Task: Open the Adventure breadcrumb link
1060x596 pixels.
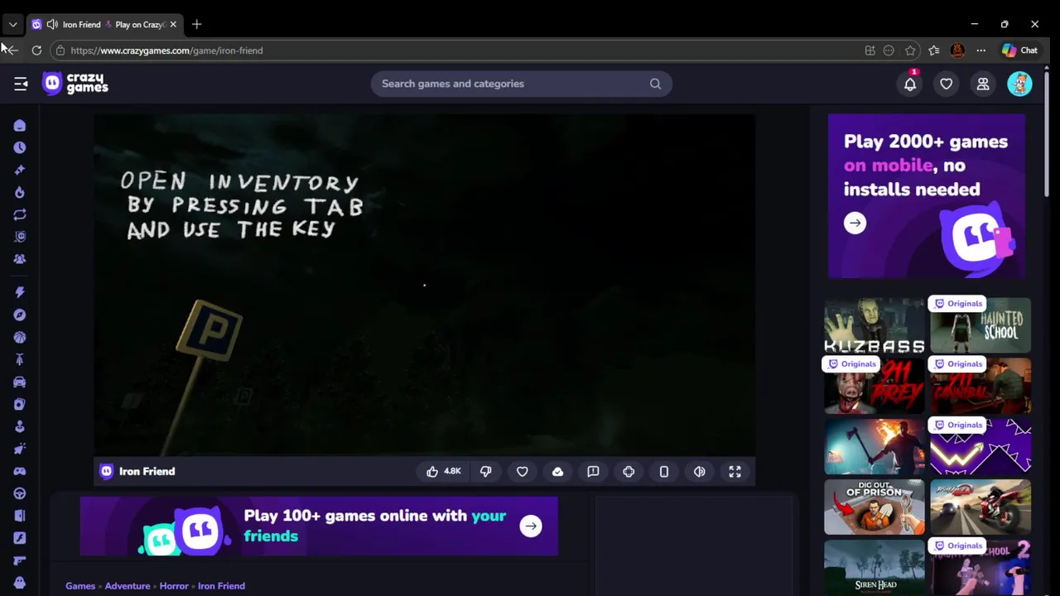Action: tap(128, 586)
